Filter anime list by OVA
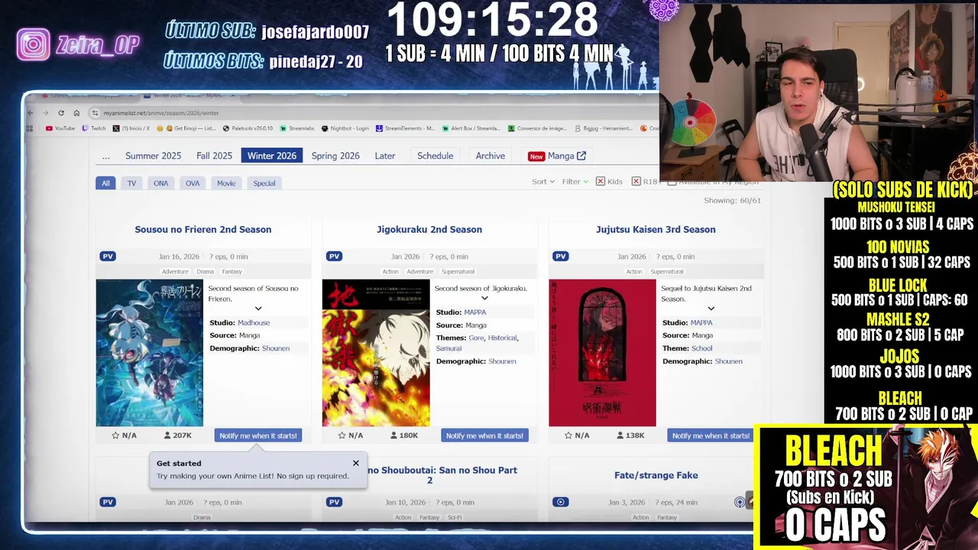This screenshot has width=978, height=550. point(193,183)
